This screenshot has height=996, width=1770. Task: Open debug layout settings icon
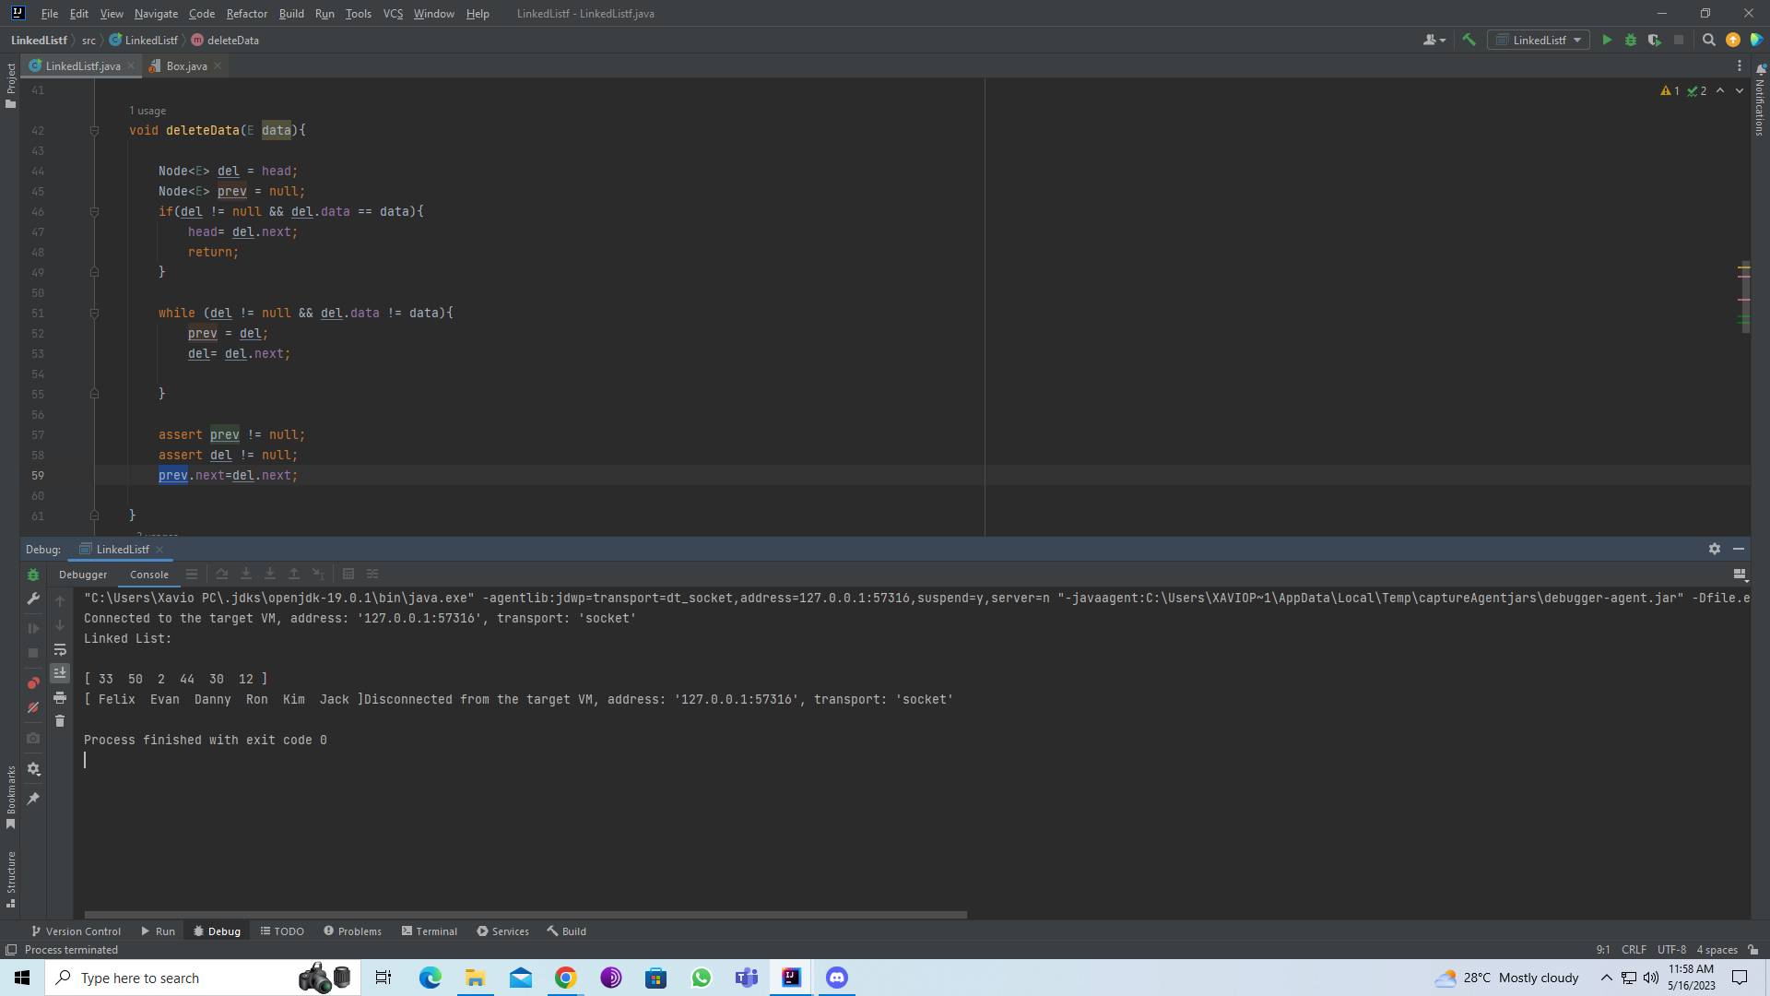[x=1740, y=575]
